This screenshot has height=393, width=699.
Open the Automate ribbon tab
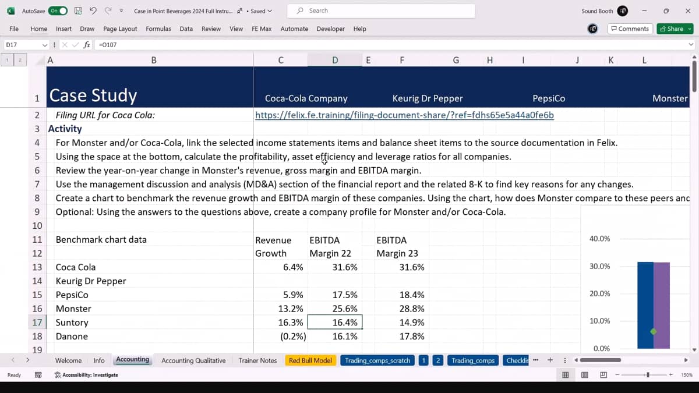point(294,29)
